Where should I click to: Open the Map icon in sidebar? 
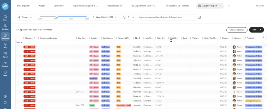pos(5,46)
